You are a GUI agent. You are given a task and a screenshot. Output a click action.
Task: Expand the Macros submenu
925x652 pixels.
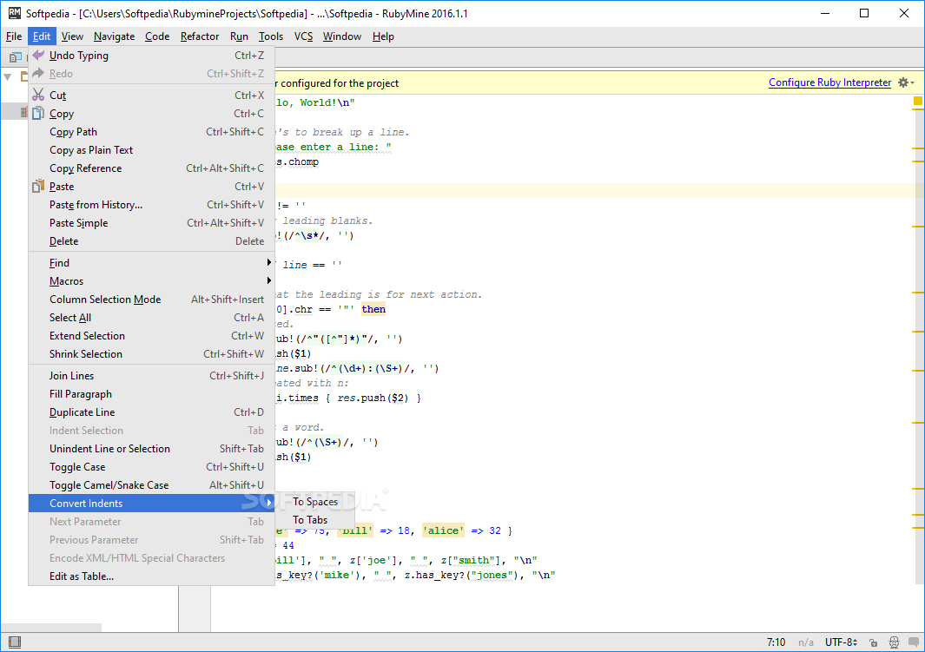click(x=151, y=281)
